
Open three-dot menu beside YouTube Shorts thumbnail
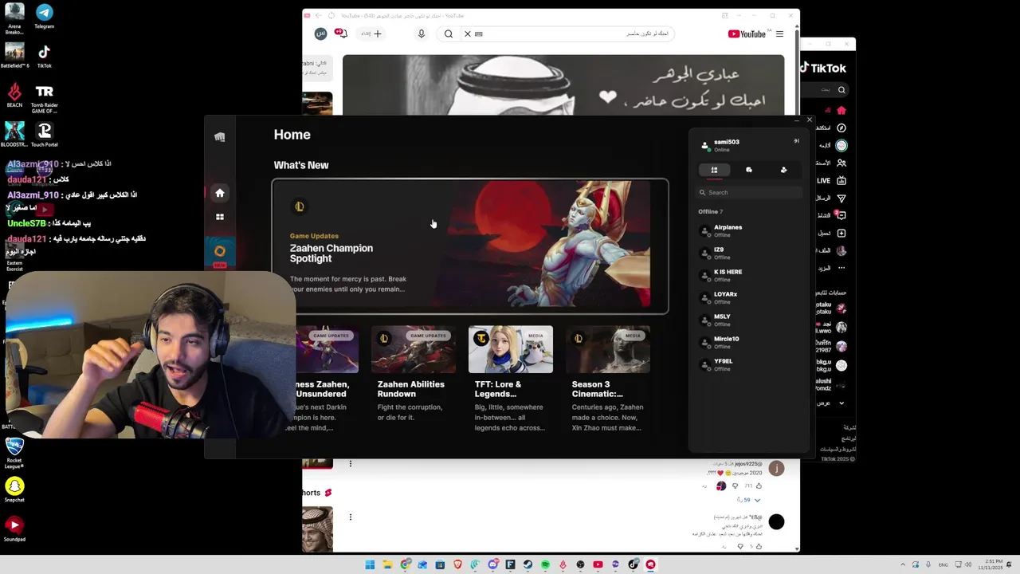click(x=350, y=517)
